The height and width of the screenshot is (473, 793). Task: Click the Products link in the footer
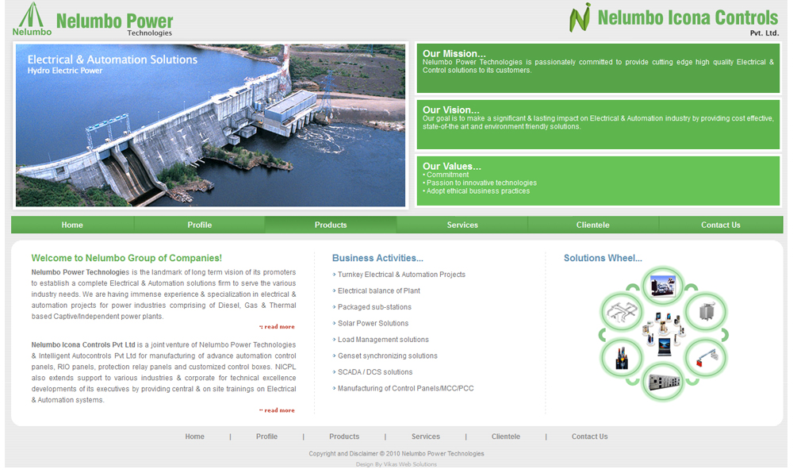344,436
